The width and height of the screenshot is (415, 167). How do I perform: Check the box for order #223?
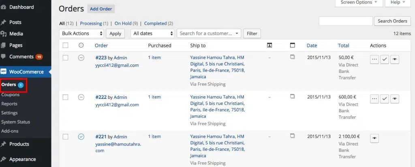66,58
